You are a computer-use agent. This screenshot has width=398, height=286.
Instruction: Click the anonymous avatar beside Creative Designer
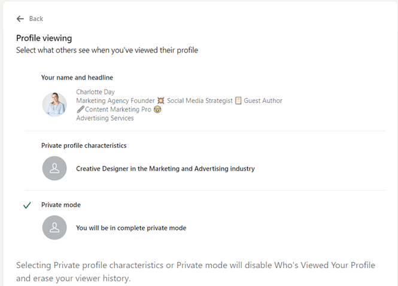[54, 169]
